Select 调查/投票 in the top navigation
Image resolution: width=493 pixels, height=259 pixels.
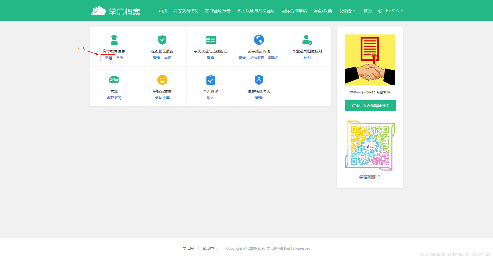(x=323, y=11)
